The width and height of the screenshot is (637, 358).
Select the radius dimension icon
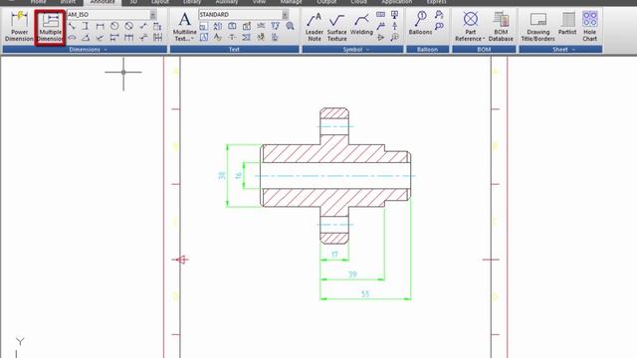114,27
